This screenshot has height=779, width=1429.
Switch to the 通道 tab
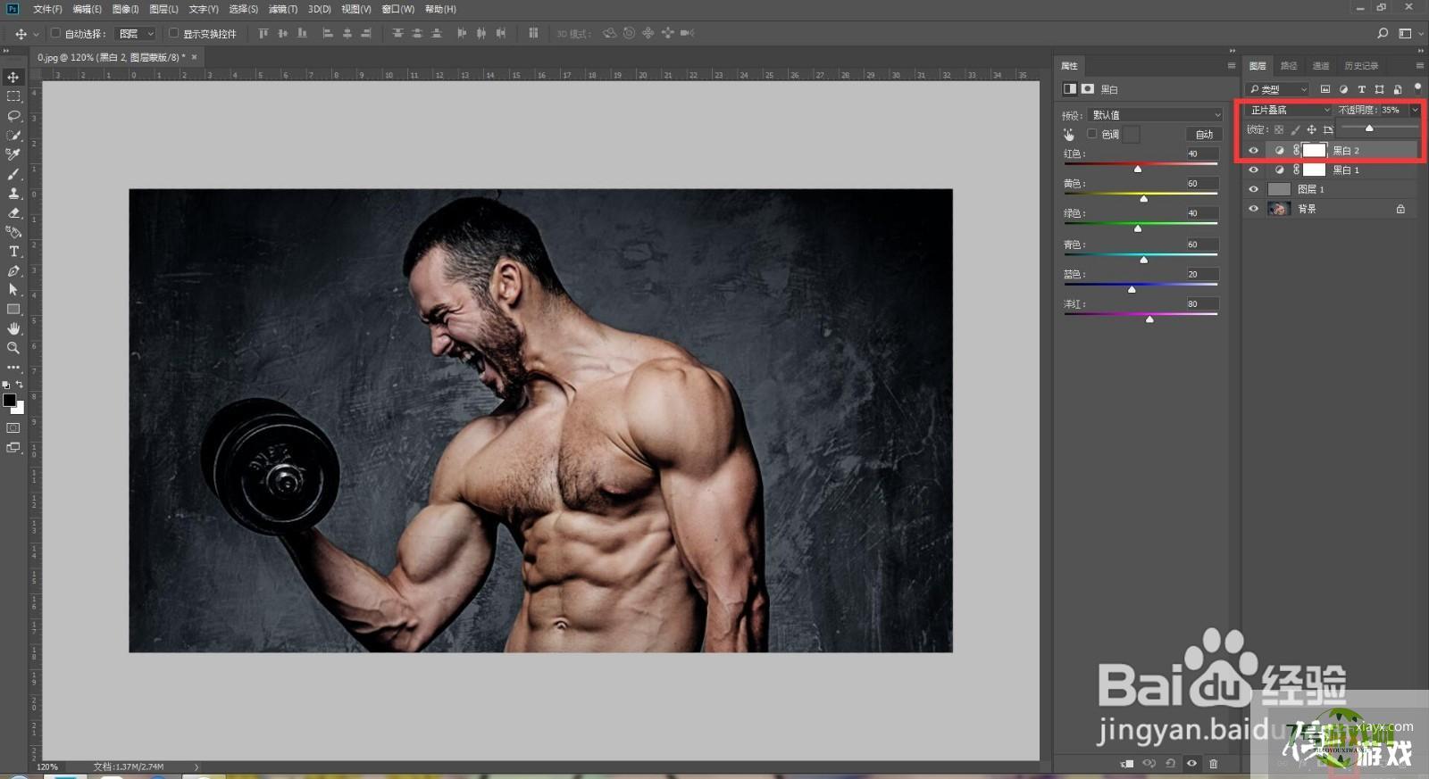coord(1321,65)
